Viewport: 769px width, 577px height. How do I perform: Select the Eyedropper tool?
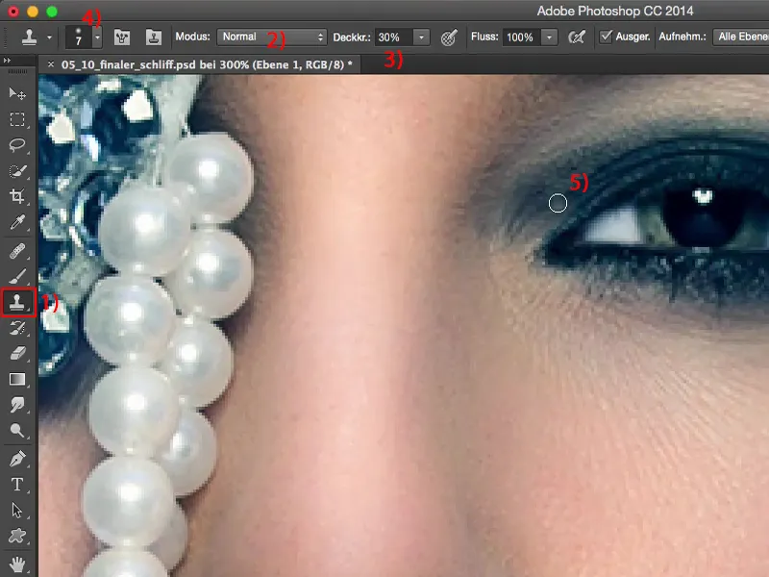(x=17, y=222)
